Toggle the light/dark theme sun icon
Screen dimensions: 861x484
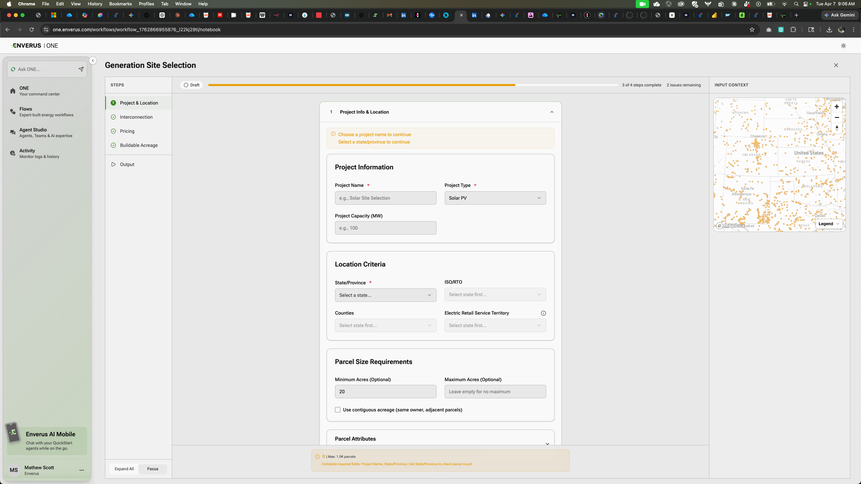pyautogui.click(x=844, y=46)
